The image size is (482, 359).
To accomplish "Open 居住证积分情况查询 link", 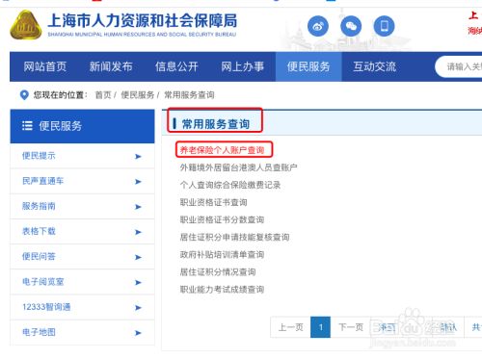I will [218, 272].
